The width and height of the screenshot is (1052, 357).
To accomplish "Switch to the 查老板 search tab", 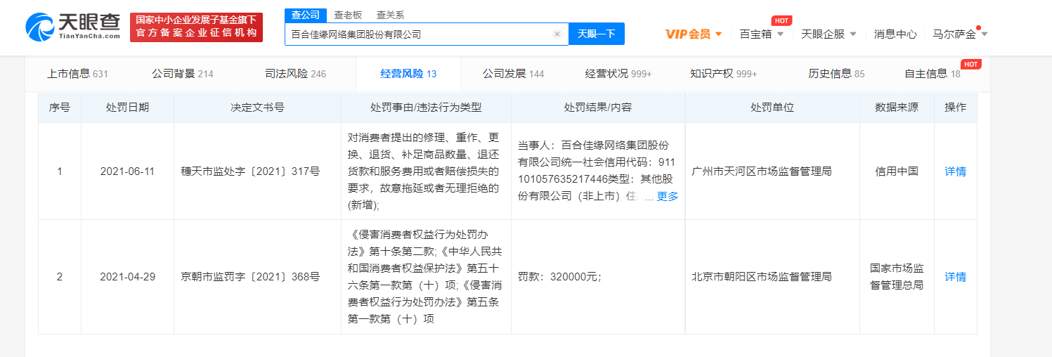I will click(348, 15).
